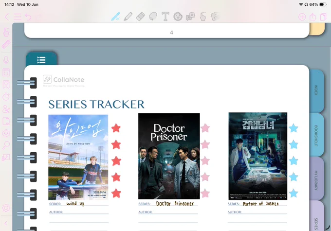Click the AUTHOR line under Wind Up
This screenshot has width=331, height=231.
tap(79, 212)
